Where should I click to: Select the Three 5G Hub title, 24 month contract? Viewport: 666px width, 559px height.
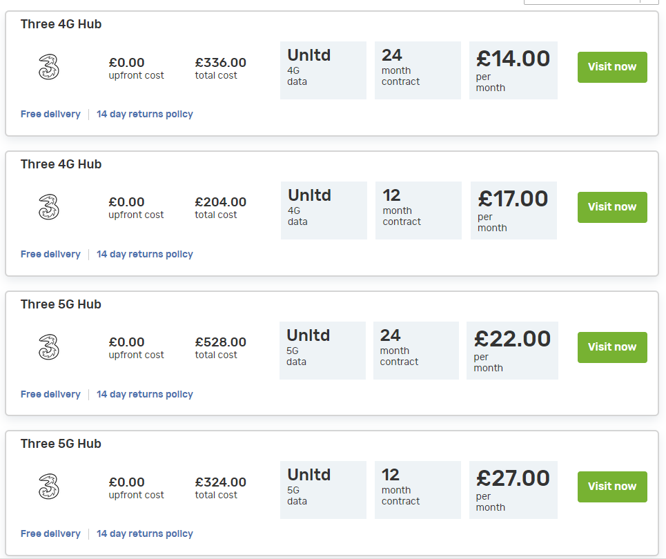point(61,304)
